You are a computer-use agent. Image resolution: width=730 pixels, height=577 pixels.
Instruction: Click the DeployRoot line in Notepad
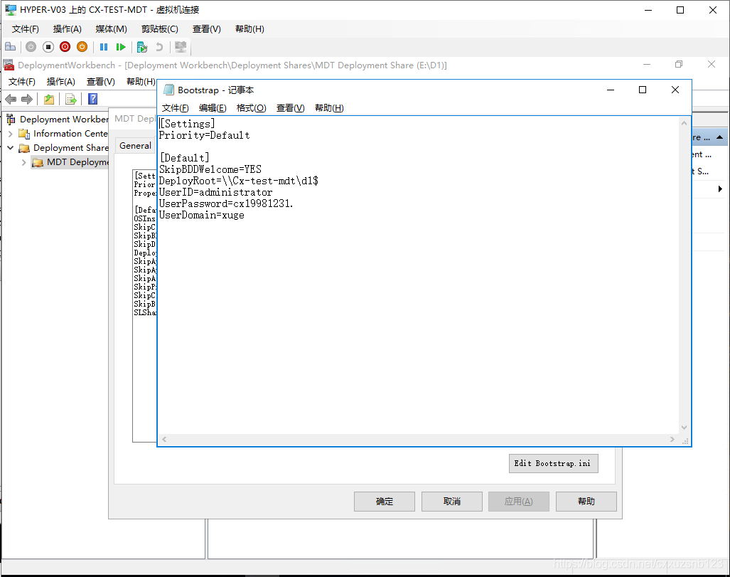(238, 181)
